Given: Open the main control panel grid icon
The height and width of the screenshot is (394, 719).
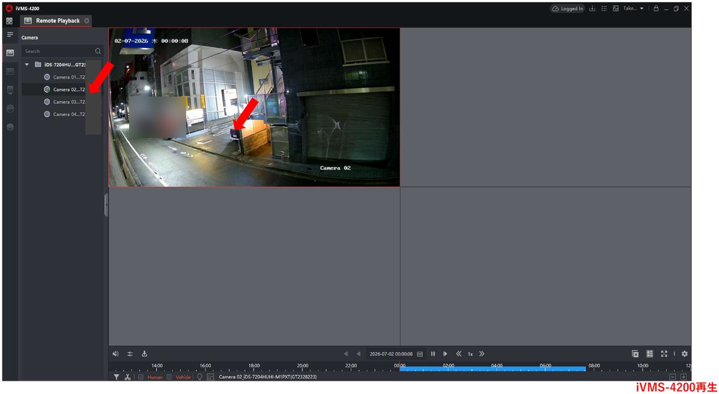Looking at the screenshot, I should [10, 20].
